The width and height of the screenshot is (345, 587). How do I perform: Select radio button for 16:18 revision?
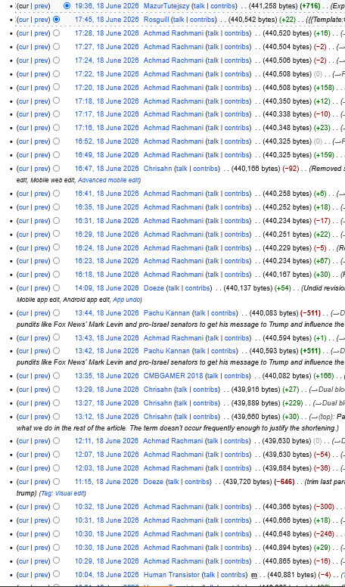pos(56,275)
